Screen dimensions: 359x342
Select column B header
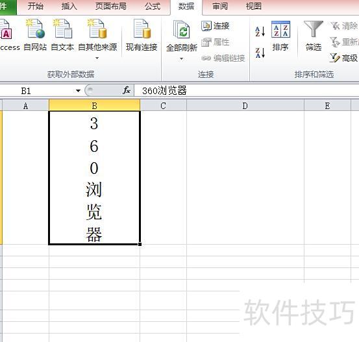pos(94,106)
